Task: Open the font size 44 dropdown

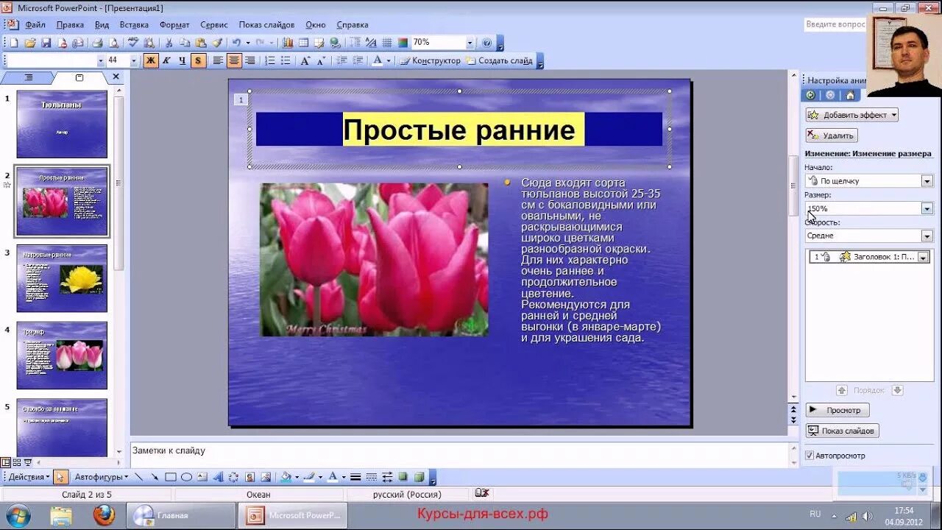Action: pyautogui.click(x=134, y=61)
